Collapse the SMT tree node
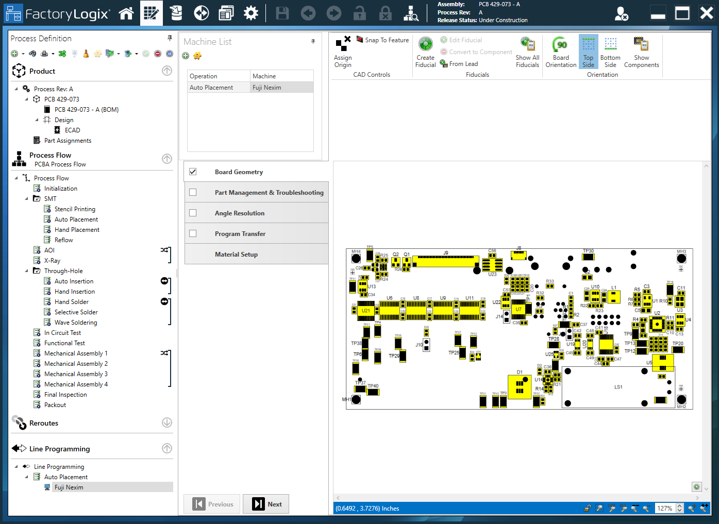 click(x=27, y=199)
